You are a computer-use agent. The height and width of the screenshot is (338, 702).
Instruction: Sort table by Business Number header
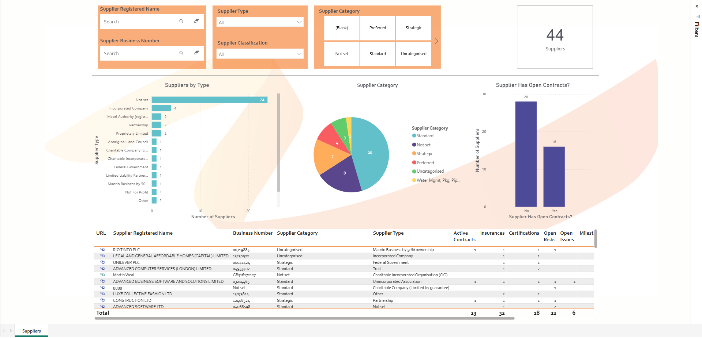click(x=253, y=233)
